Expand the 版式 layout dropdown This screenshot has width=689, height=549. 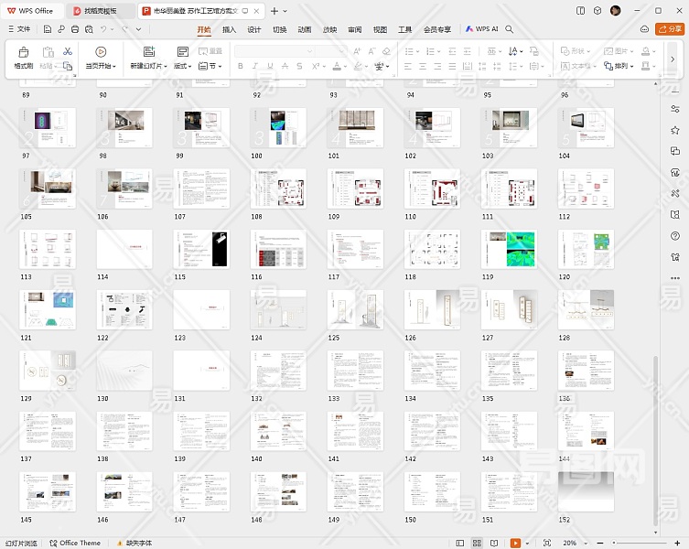tap(183, 66)
